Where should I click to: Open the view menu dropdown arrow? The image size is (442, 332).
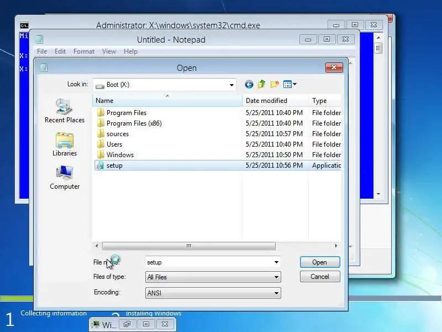click(295, 84)
